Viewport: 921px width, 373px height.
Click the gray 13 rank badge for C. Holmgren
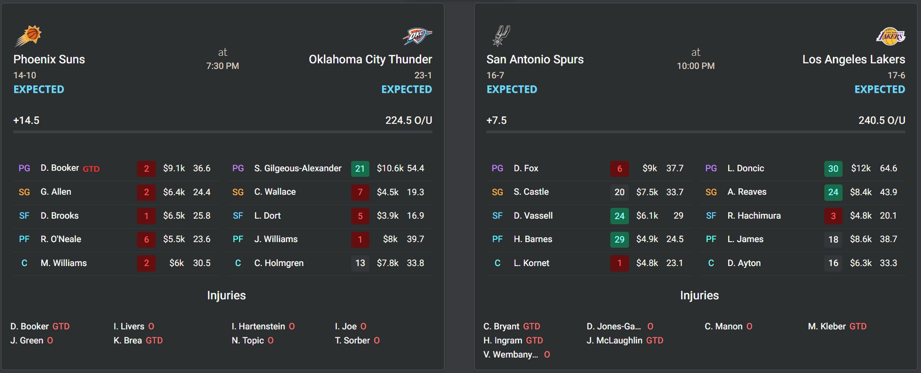360,263
